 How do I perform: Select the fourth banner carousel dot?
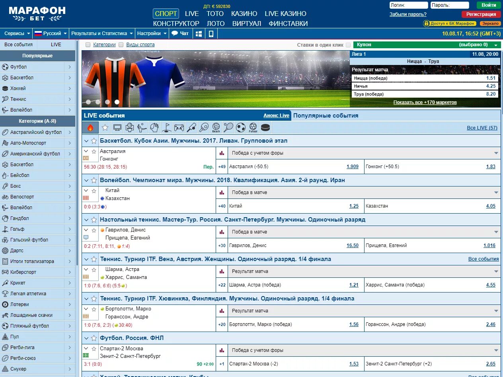click(117, 102)
